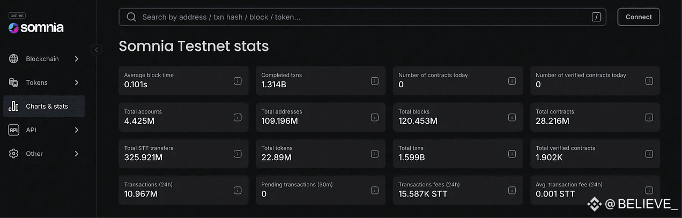The image size is (682, 218).
Task: Expand the Other submenu chevron
Action: (77, 154)
